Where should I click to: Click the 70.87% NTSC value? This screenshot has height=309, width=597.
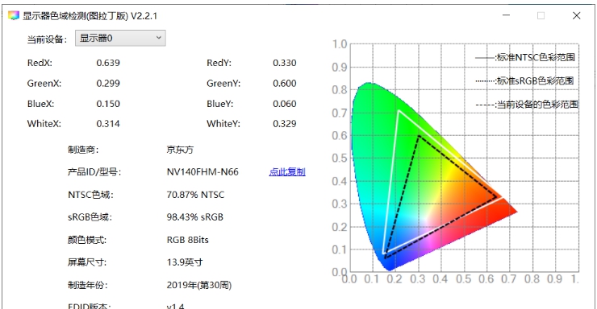point(195,195)
